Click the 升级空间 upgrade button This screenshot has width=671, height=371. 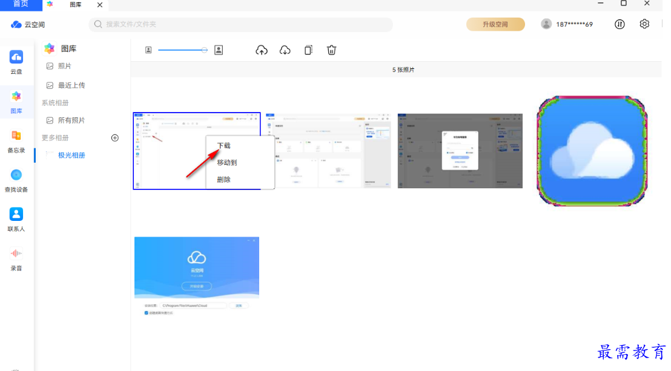(495, 24)
